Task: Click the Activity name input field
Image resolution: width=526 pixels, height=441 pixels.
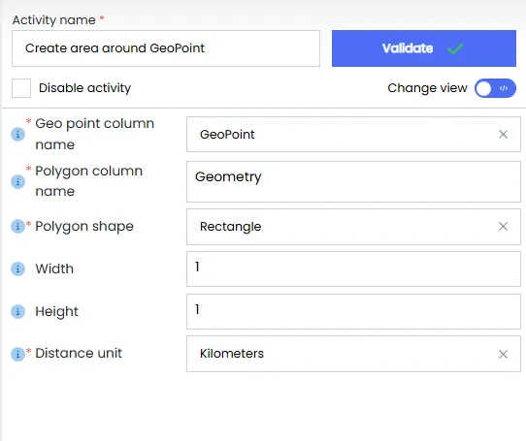Action: pos(166,48)
